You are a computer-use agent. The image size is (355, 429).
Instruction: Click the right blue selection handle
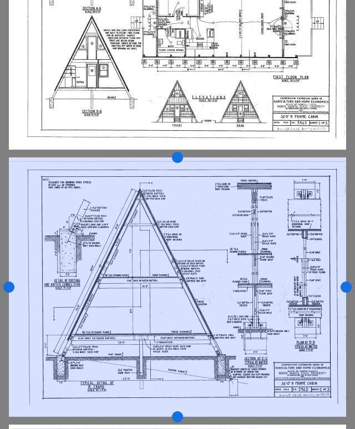click(x=346, y=287)
